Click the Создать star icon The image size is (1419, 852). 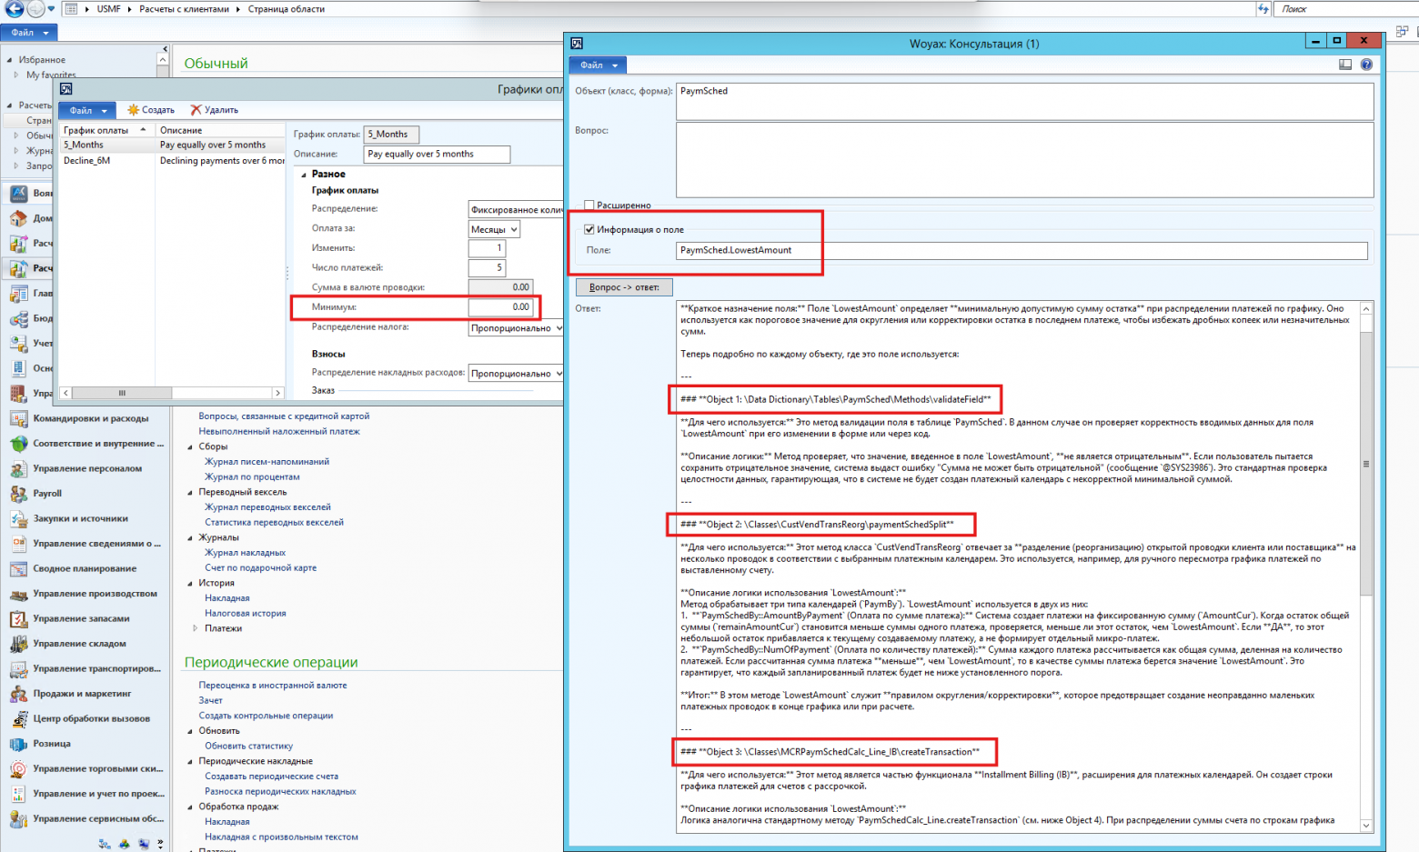(134, 110)
